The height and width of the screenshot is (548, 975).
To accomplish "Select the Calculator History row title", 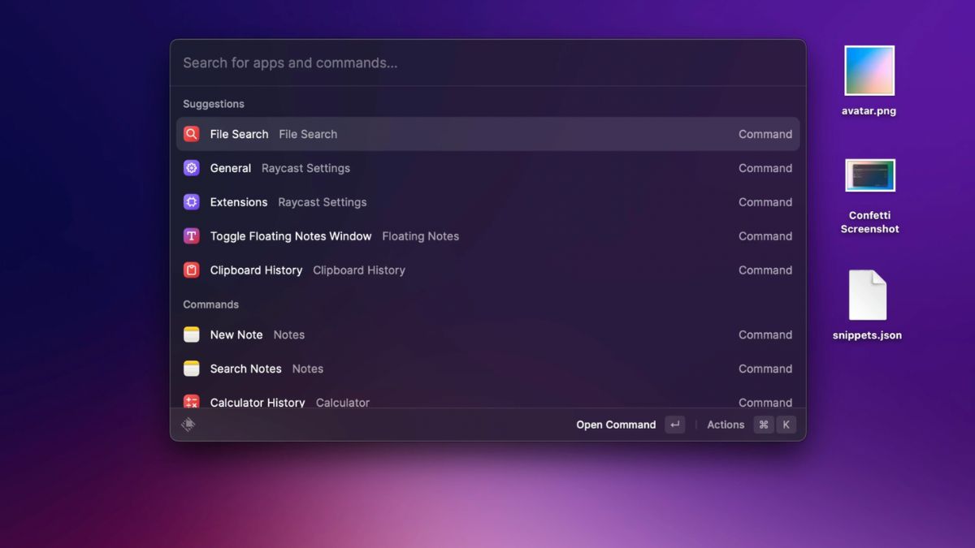I will pyautogui.click(x=258, y=403).
